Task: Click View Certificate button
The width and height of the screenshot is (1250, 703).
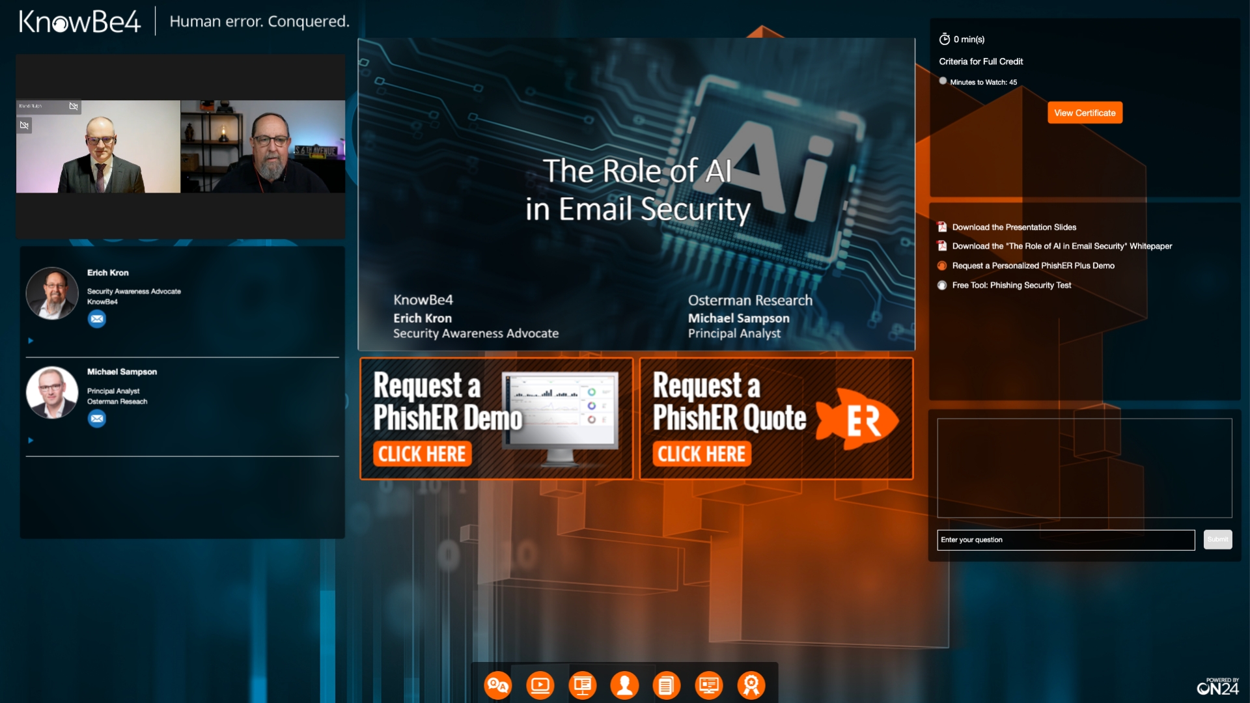Action: (x=1085, y=113)
